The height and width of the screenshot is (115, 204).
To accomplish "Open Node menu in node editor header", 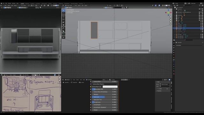I will click(x=84, y=80).
